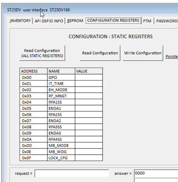
Task: Select the EEPROM tab
Action: click(x=75, y=21)
